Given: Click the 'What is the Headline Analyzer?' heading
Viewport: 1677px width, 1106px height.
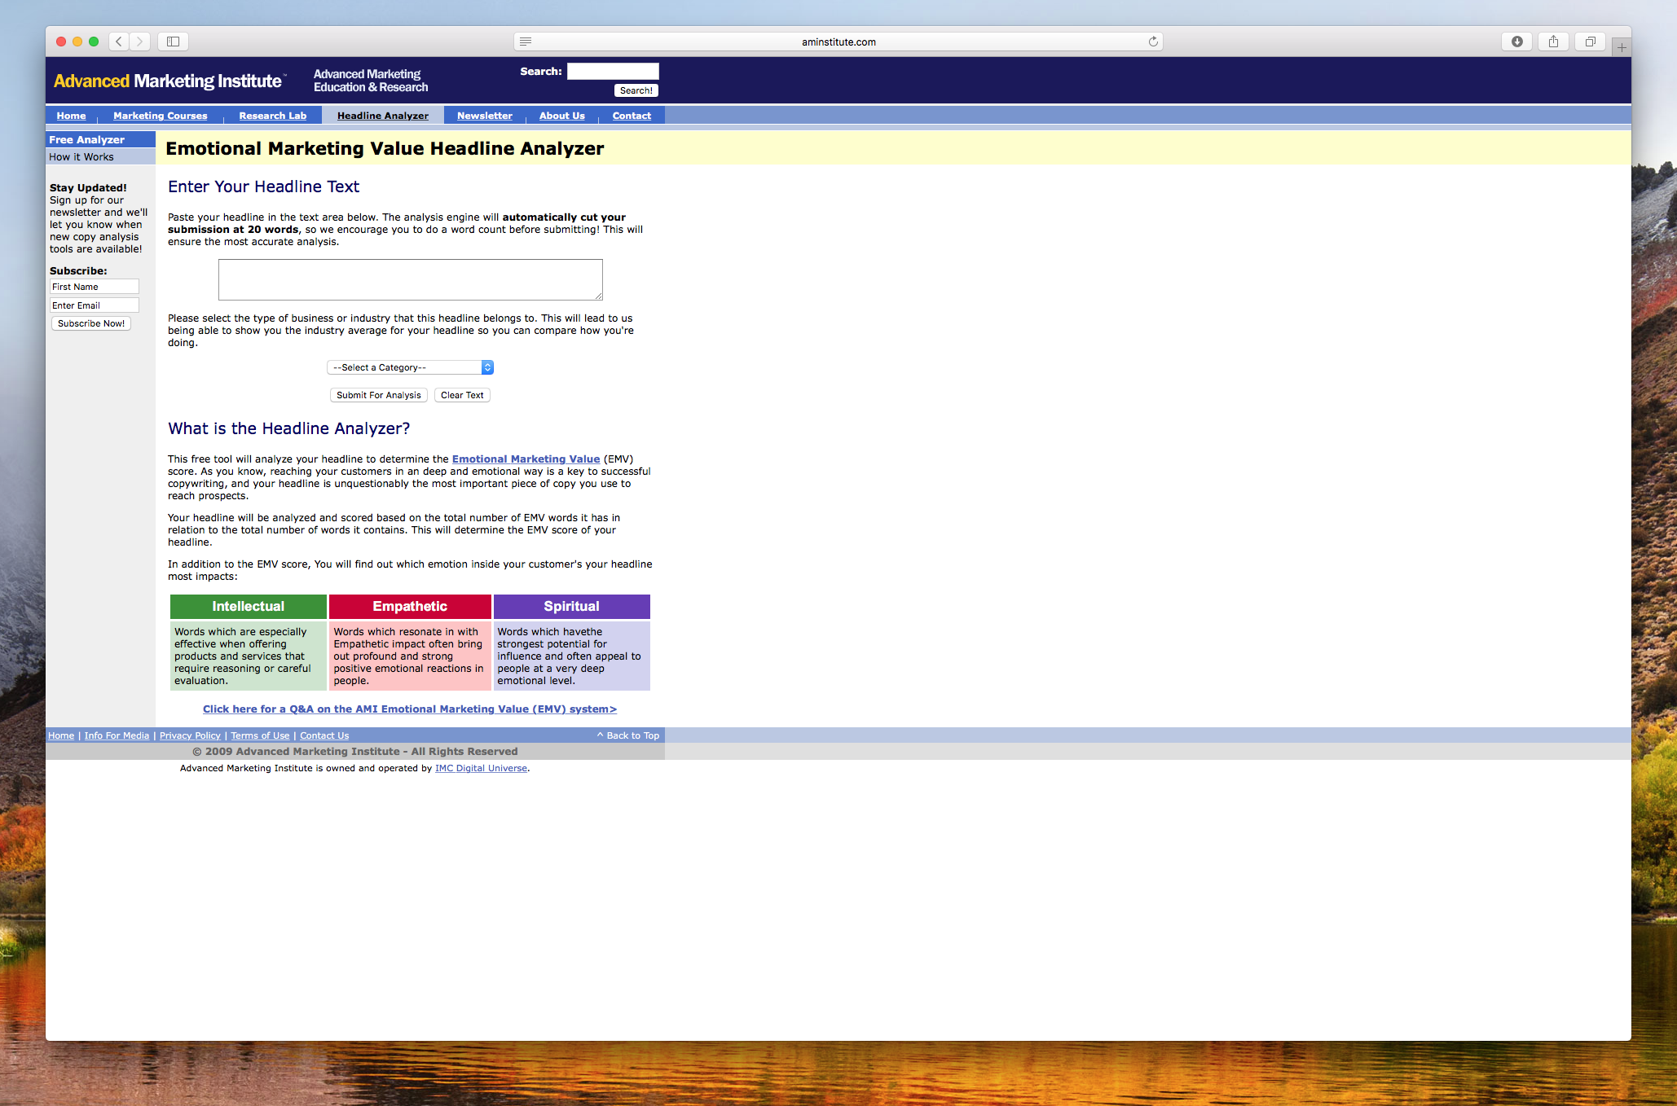Looking at the screenshot, I should coord(289,428).
